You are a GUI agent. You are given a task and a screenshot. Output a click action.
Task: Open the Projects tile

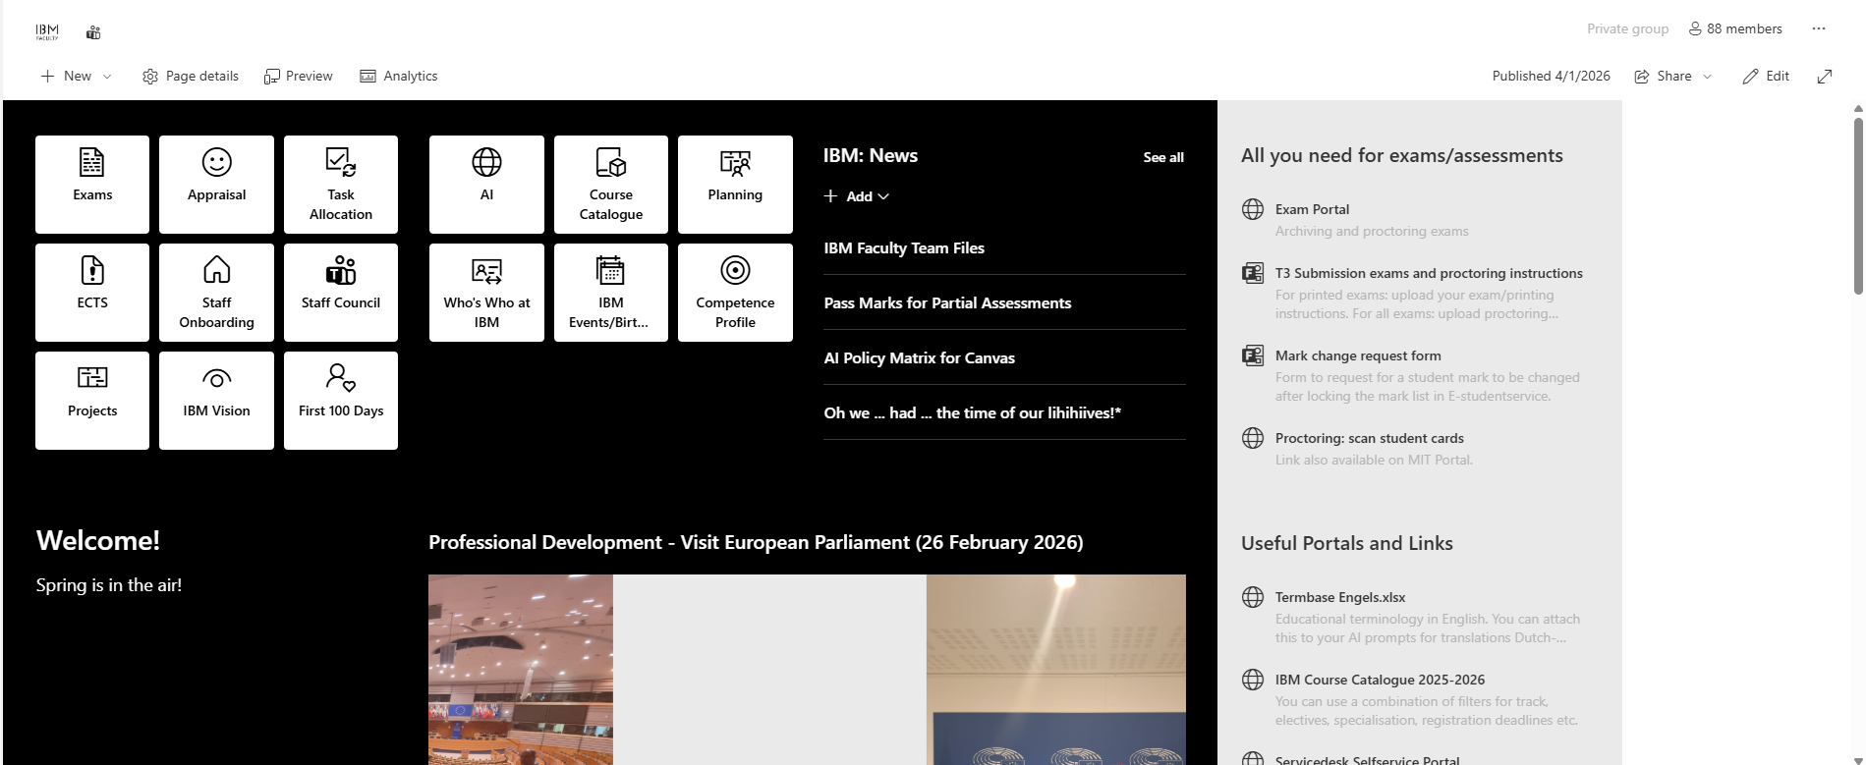92,401
